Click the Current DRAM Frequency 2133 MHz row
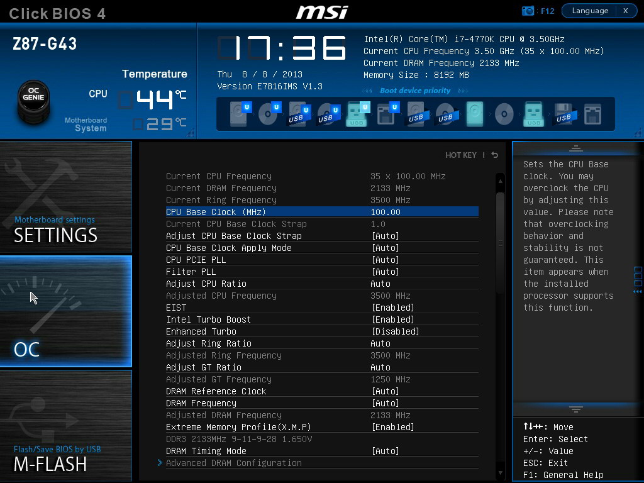Screen dimensions: 644x483 pyautogui.click(x=322, y=188)
